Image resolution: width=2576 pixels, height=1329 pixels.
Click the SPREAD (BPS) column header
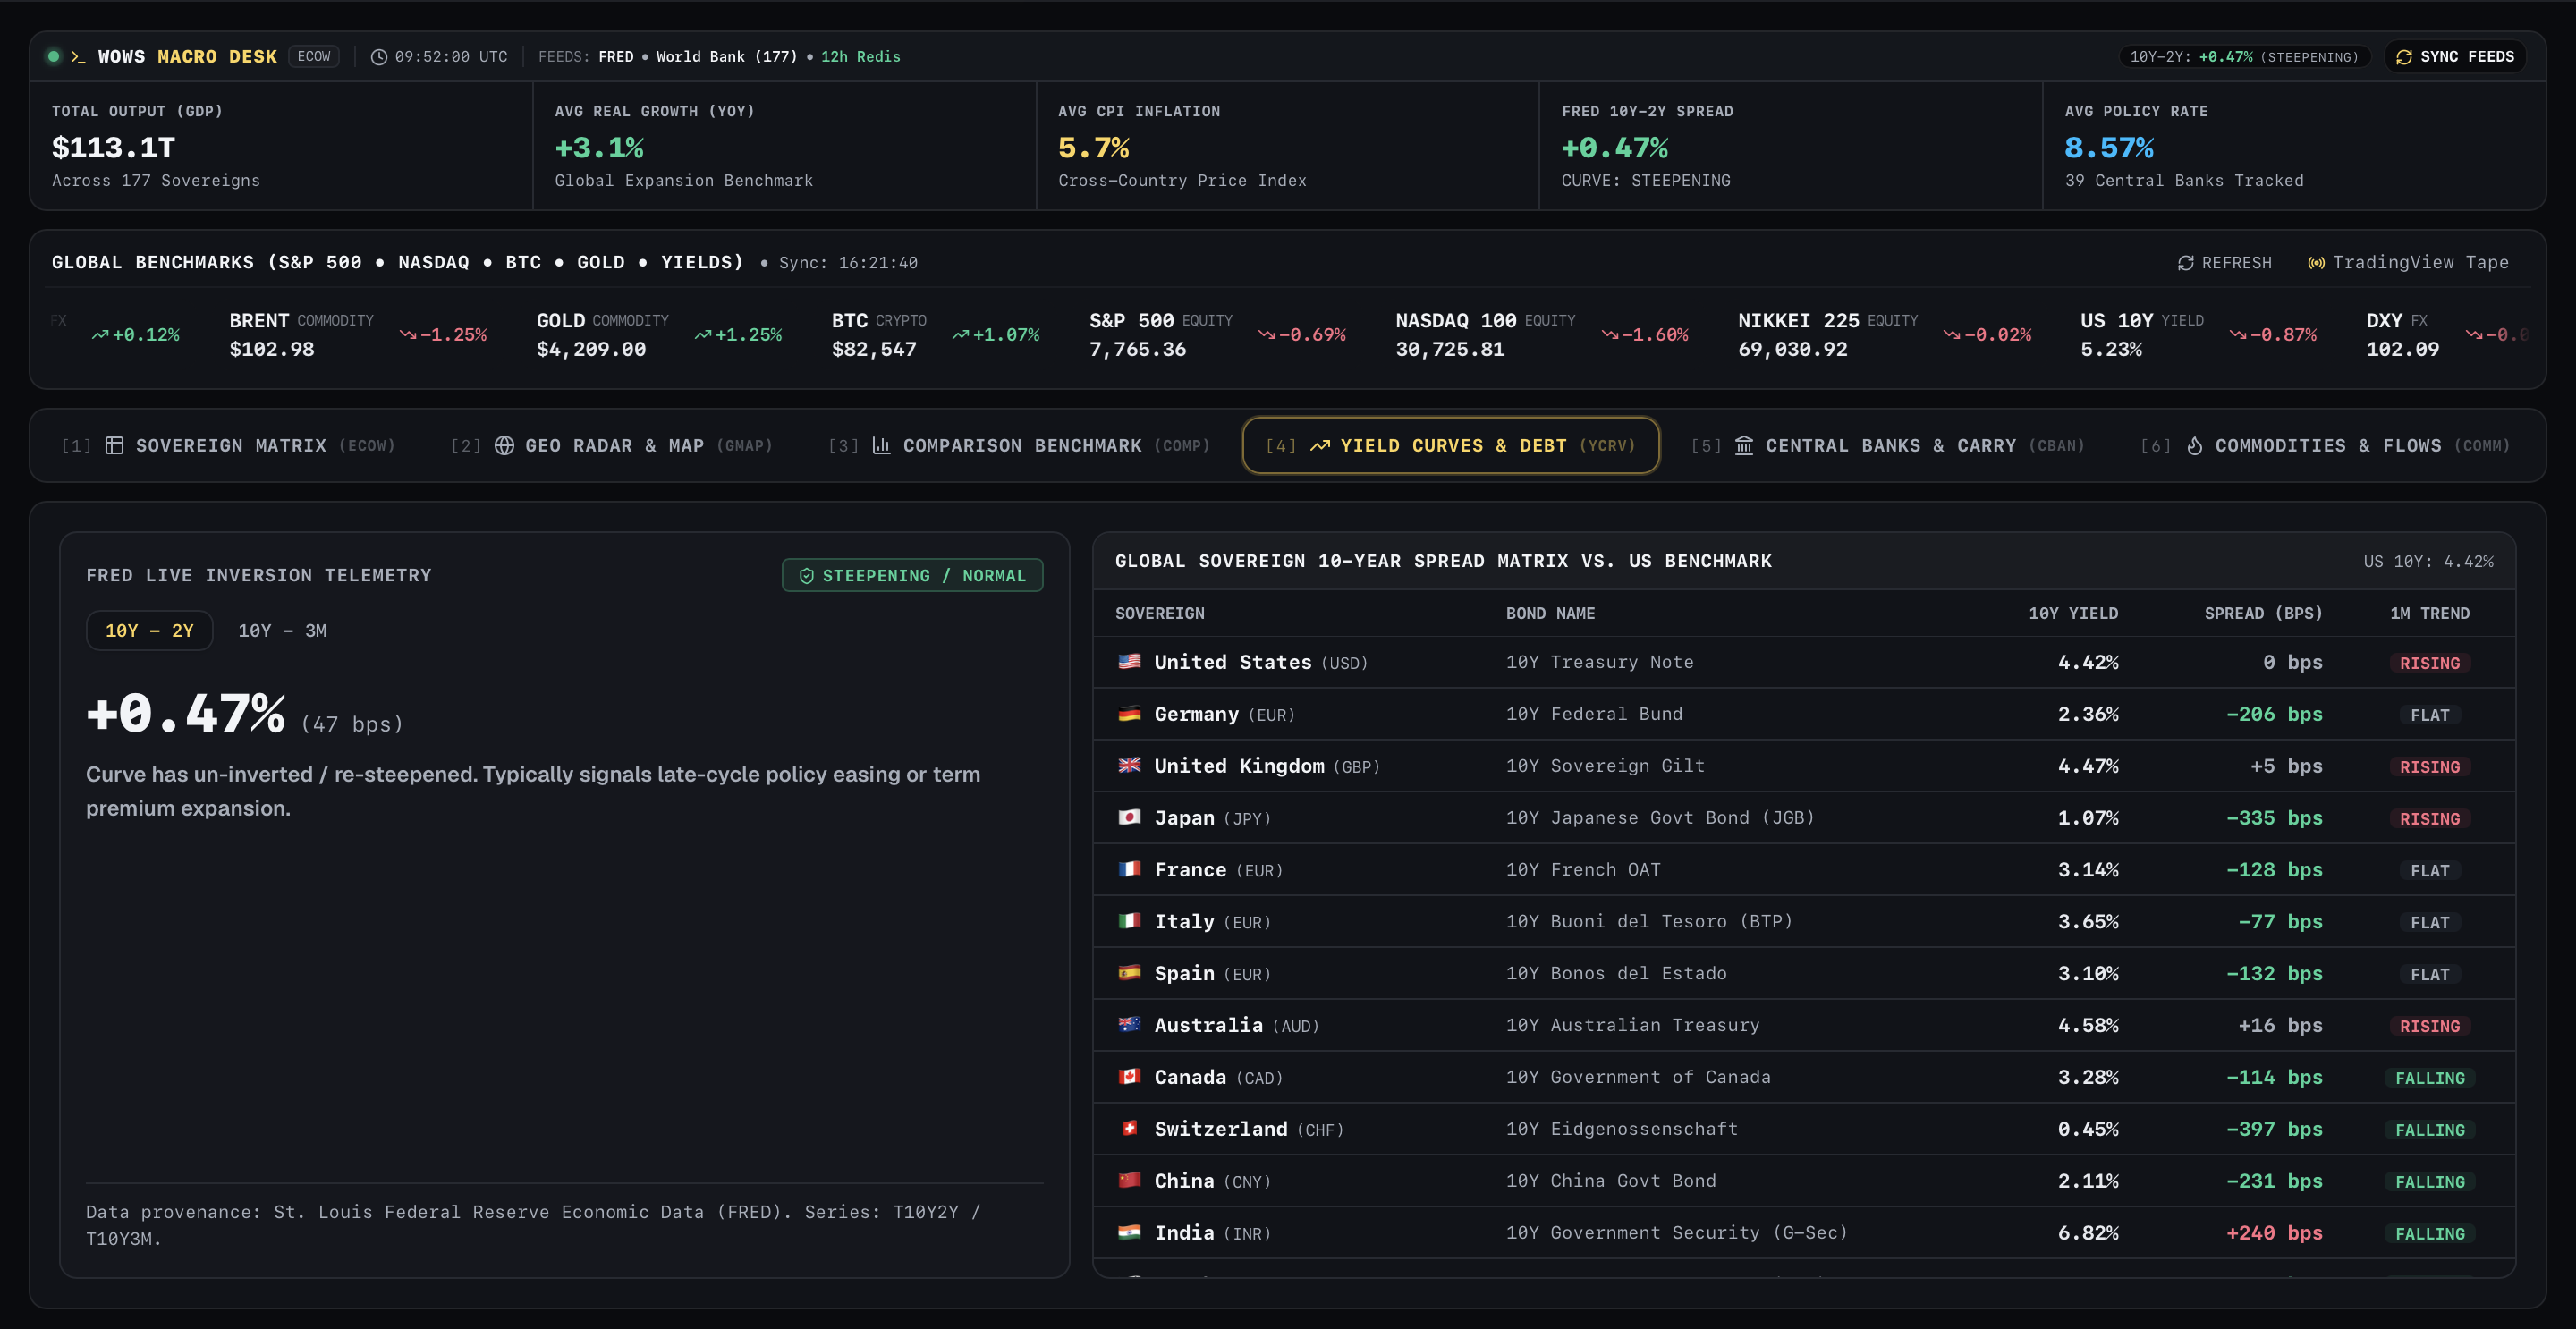click(2263, 613)
